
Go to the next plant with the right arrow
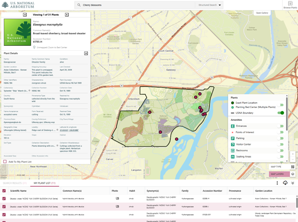[x=67, y=15]
